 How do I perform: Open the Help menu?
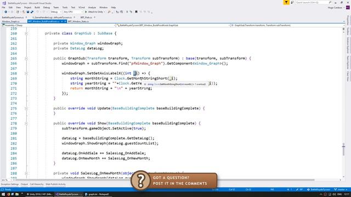point(114,7)
